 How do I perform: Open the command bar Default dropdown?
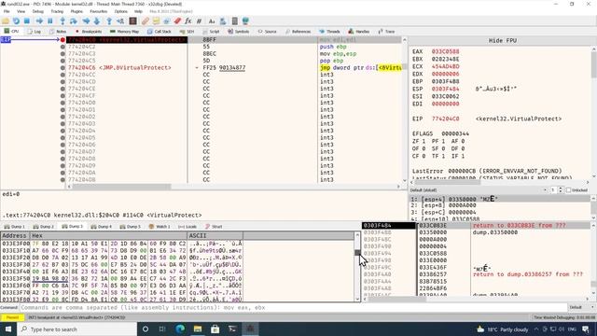pyautogui.click(x=581, y=307)
